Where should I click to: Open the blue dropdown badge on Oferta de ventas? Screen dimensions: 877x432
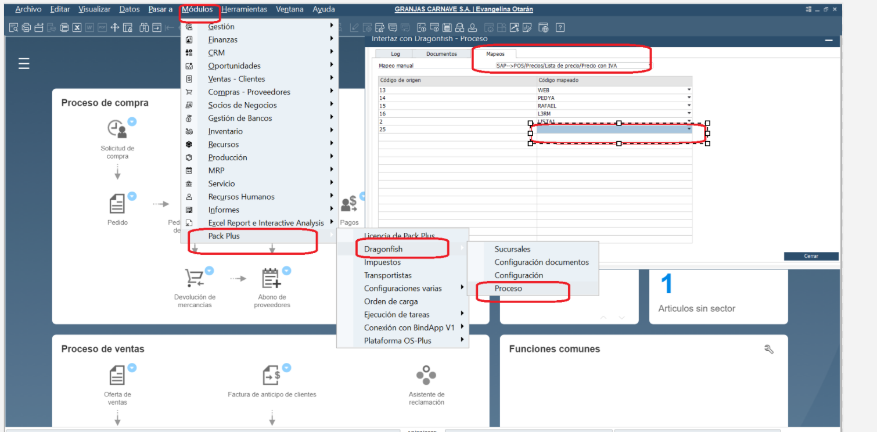132,368
